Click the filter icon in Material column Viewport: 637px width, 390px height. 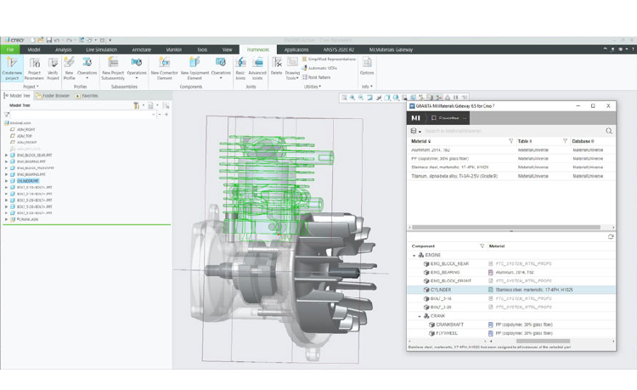(510, 141)
